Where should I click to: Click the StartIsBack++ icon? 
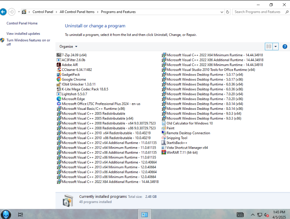coord(164,143)
